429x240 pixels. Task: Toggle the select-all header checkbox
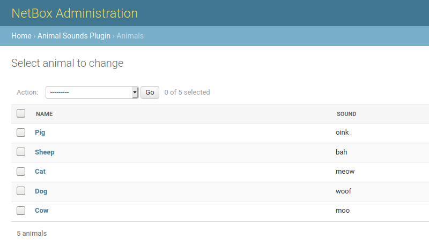click(21, 113)
